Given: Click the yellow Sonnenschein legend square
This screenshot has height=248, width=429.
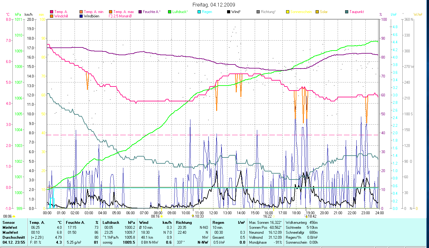Looking at the screenshot, I should [288, 12].
